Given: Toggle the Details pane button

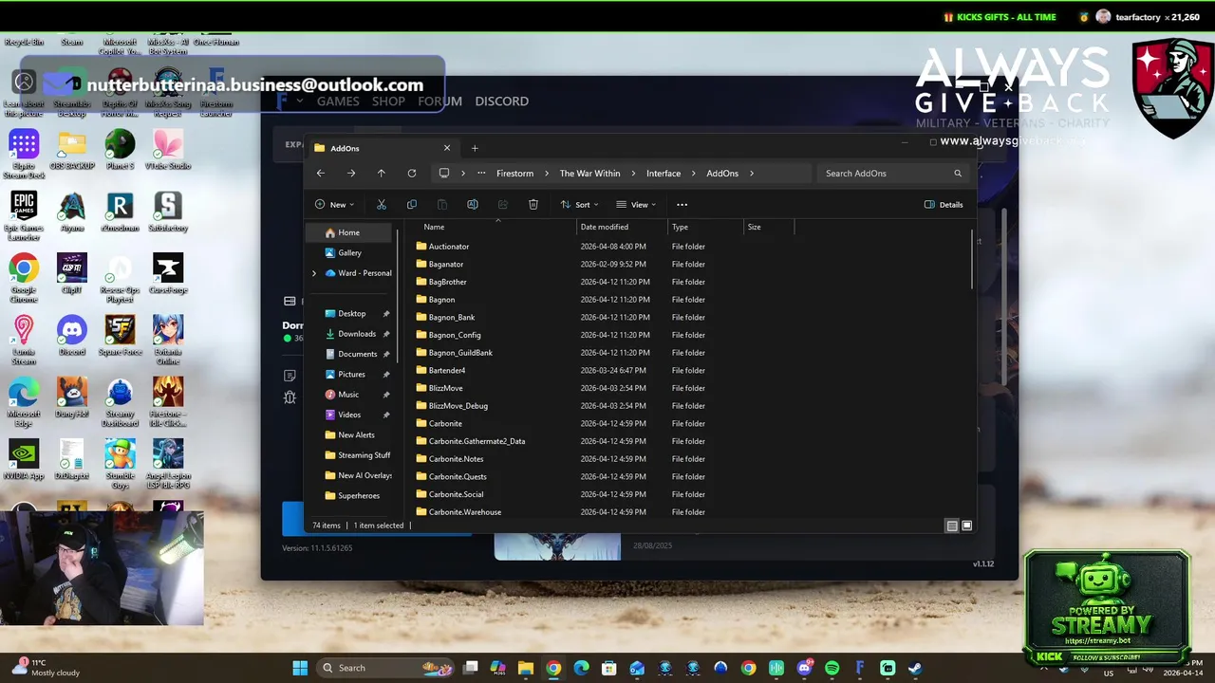Looking at the screenshot, I should pos(944,205).
